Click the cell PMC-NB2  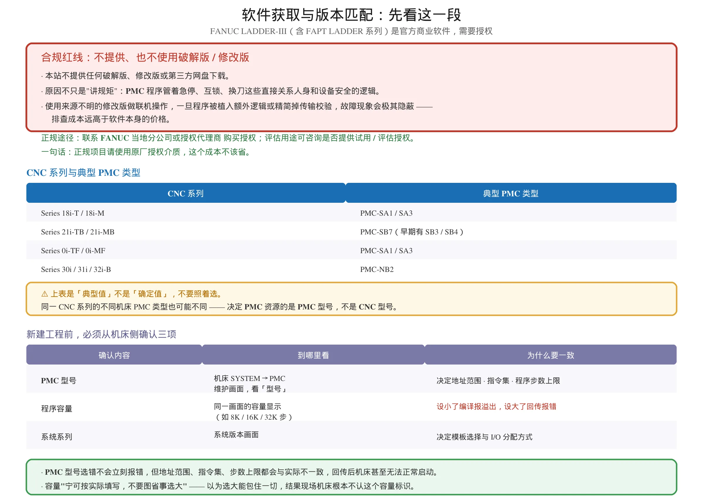[x=377, y=270]
